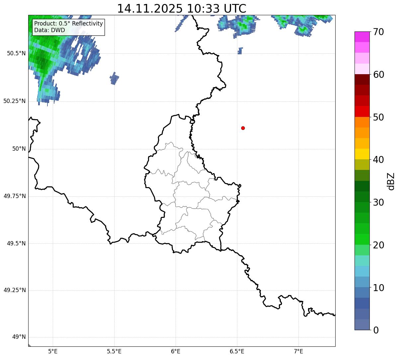Click the Product: 0.5° Reflectivity label
Viewport: 399px width, 358px height.
[x=68, y=24]
